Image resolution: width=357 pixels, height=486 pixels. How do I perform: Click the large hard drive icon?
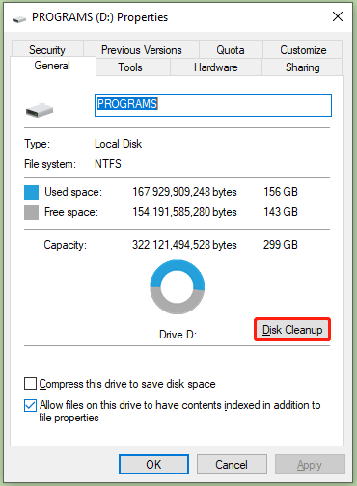click(x=40, y=110)
